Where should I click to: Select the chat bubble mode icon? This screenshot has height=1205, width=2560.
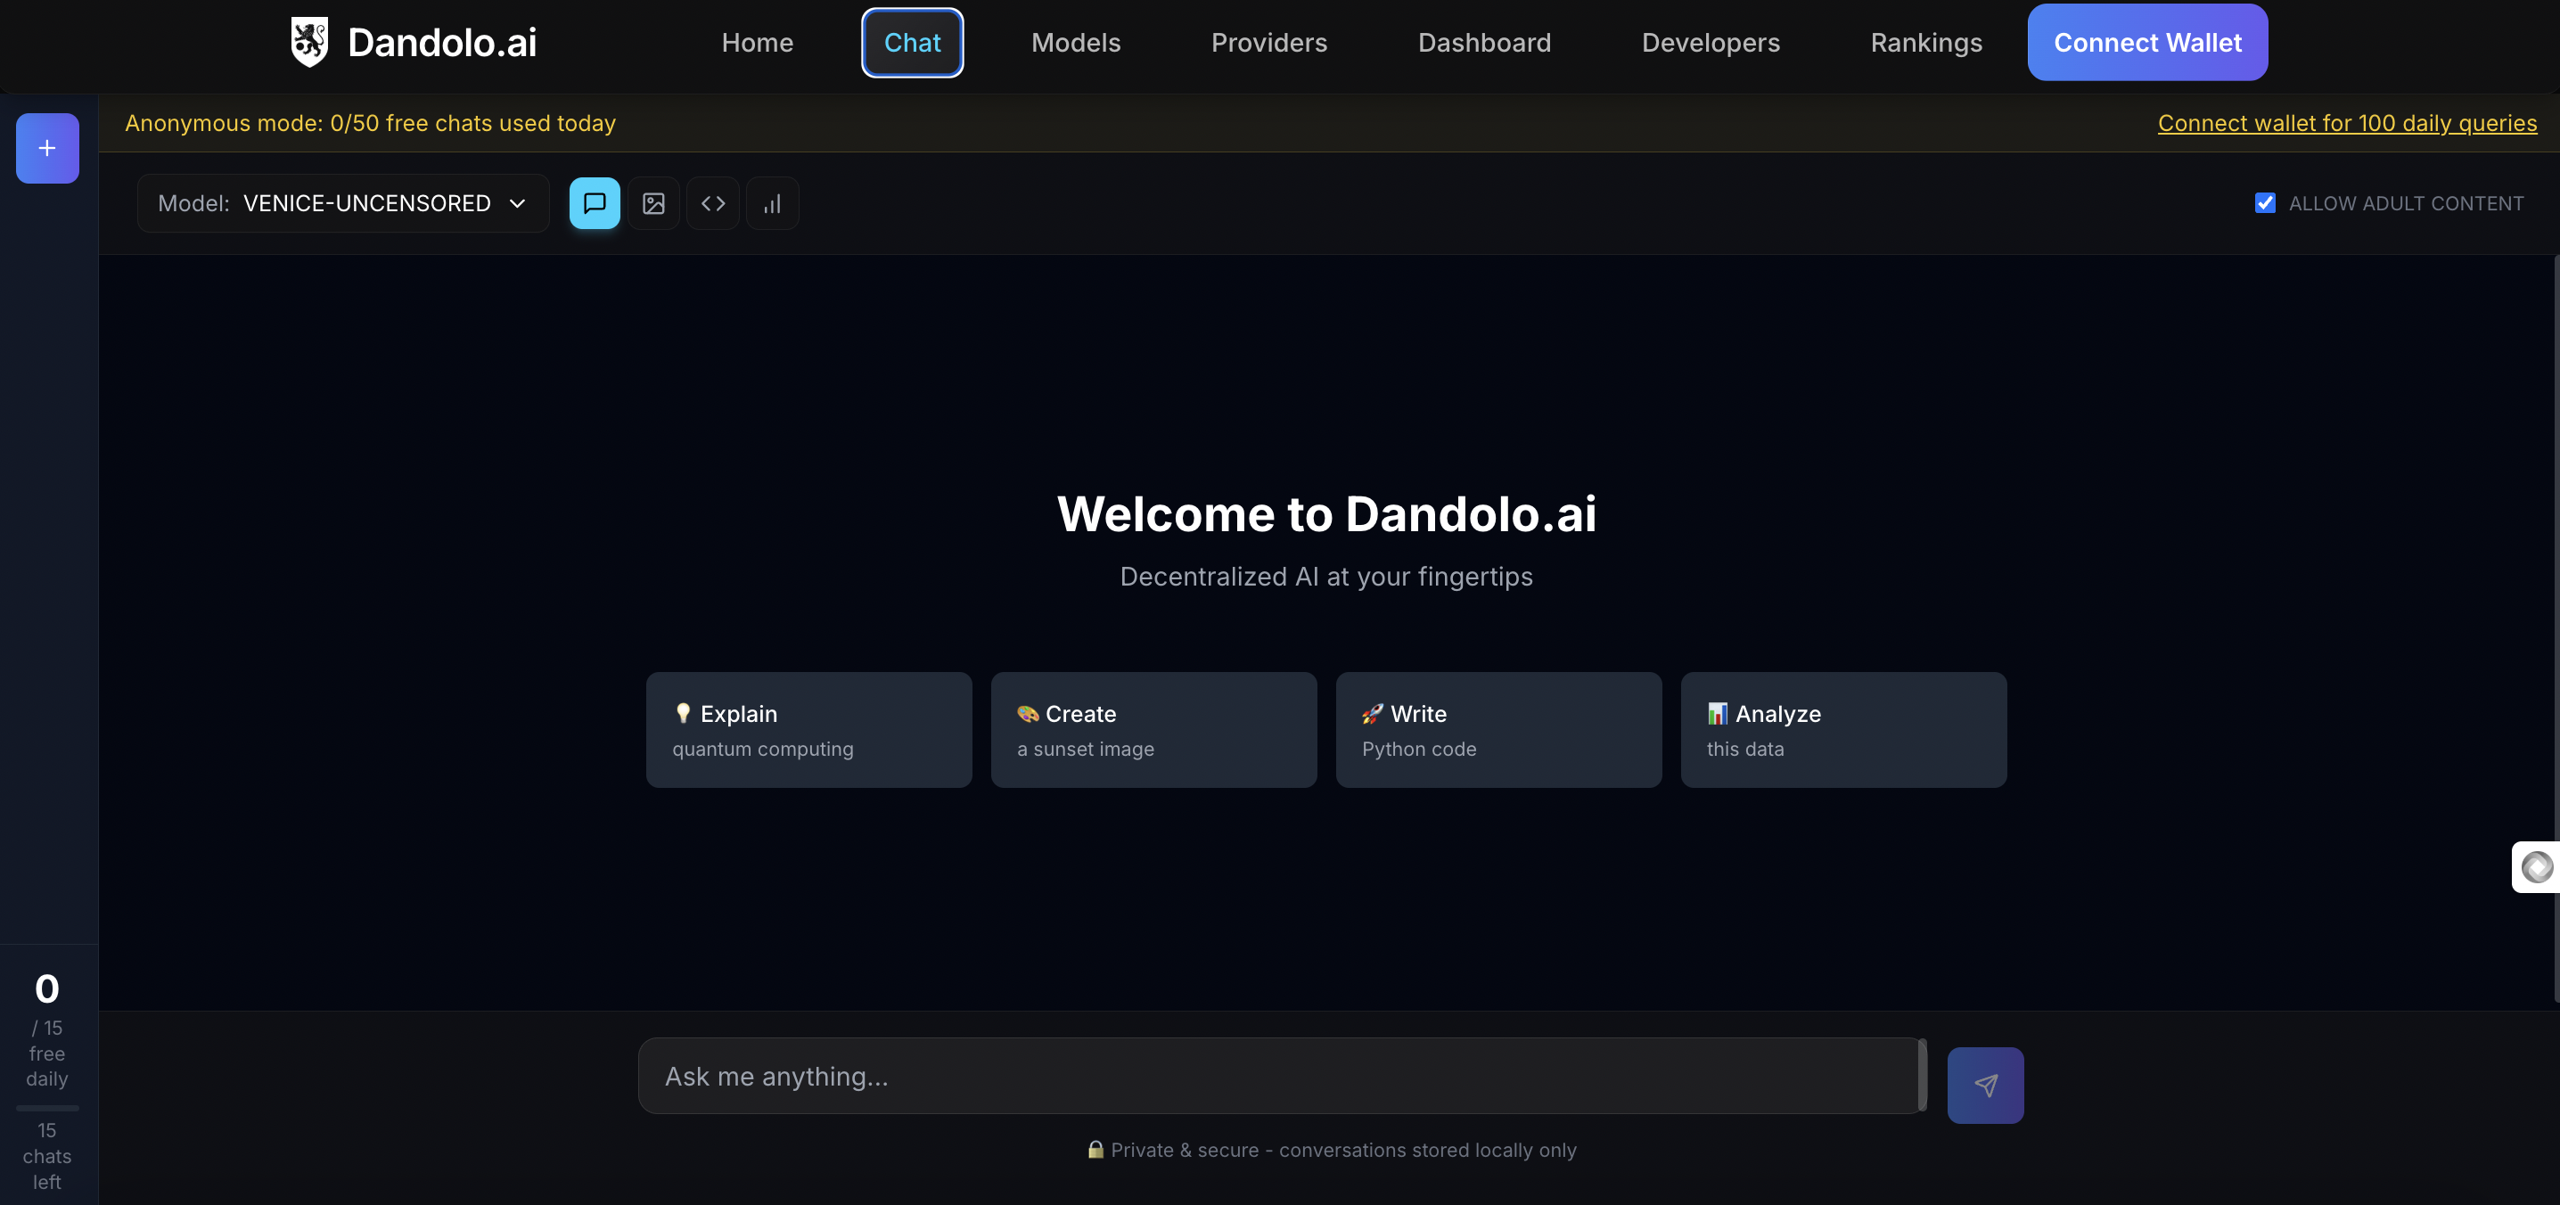point(595,203)
